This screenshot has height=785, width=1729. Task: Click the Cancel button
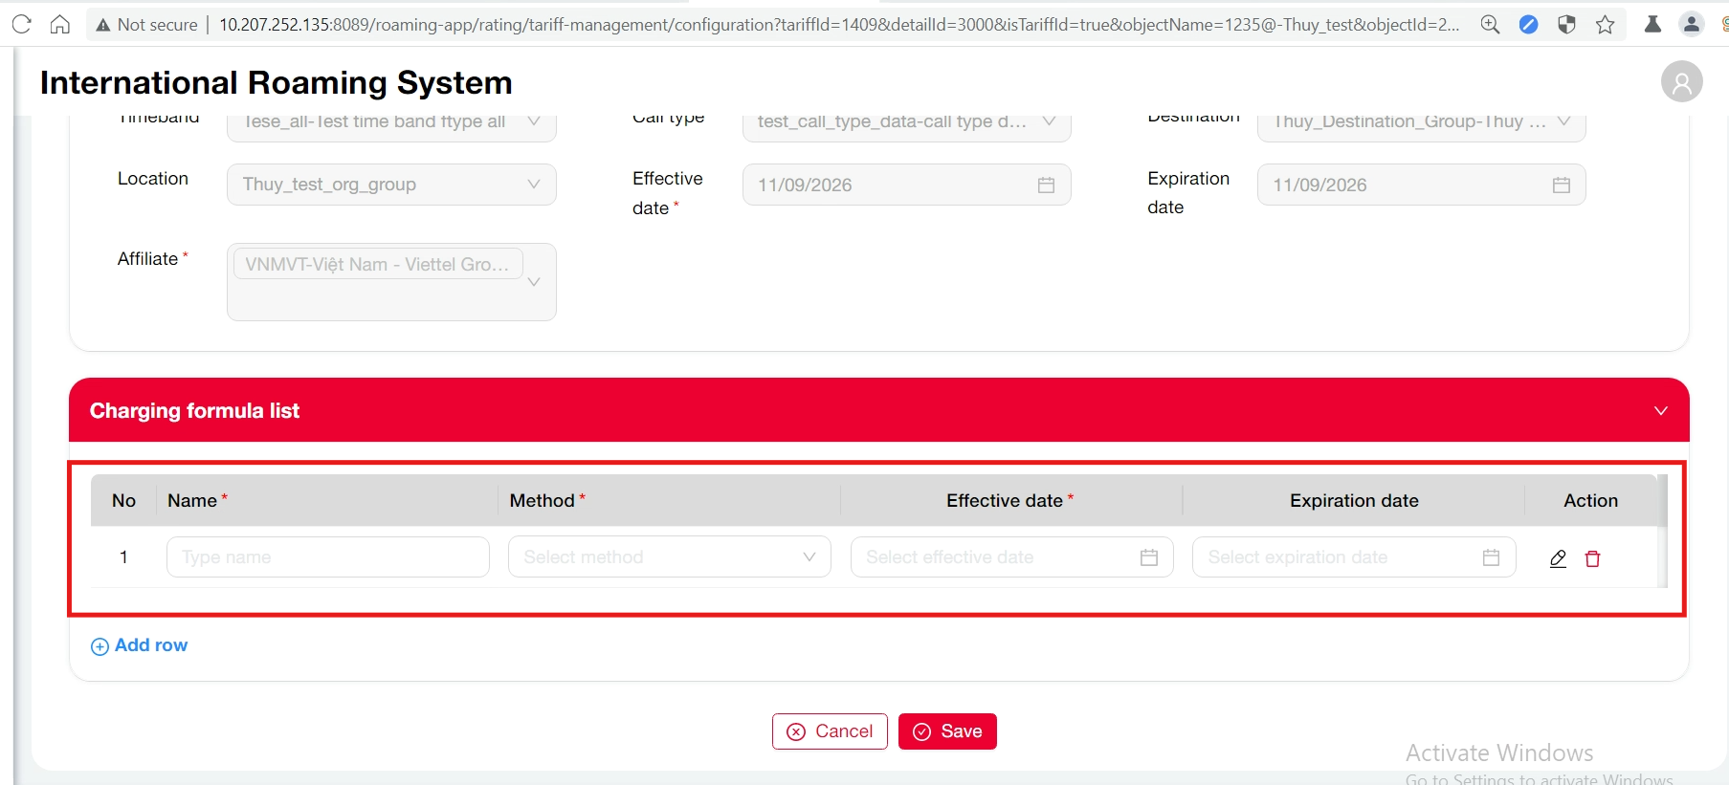(x=830, y=731)
